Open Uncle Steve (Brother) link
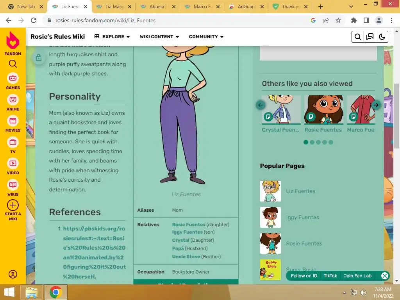Viewport: 400px width, 300px height. (186, 257)
